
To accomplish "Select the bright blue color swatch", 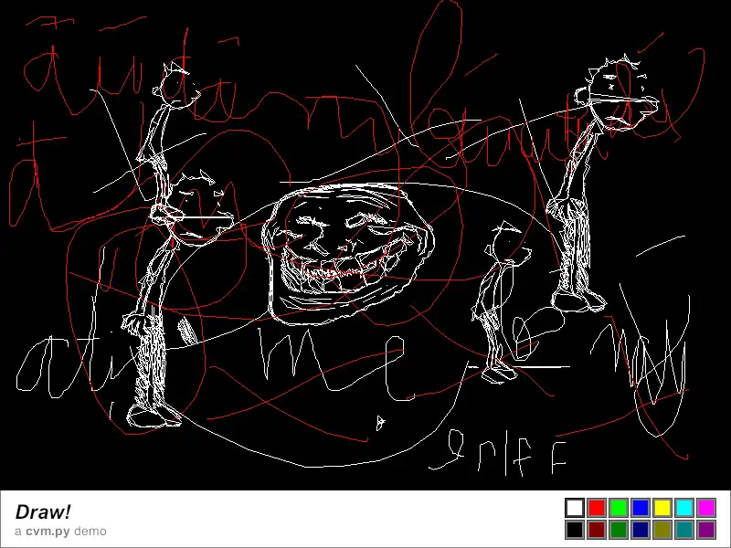I will [x=641, y=508].
